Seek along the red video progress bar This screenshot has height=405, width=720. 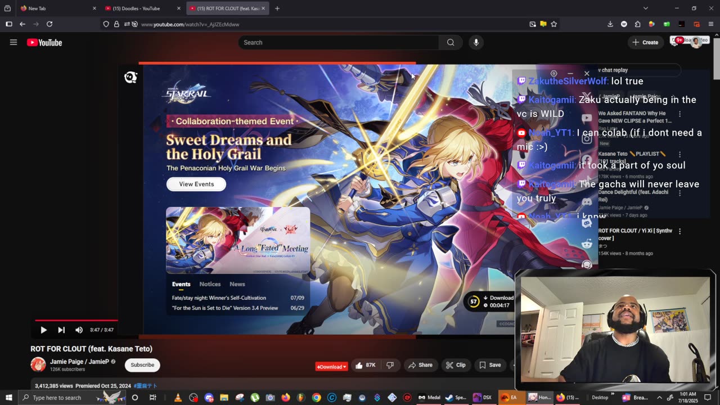[x=76, y=320]
